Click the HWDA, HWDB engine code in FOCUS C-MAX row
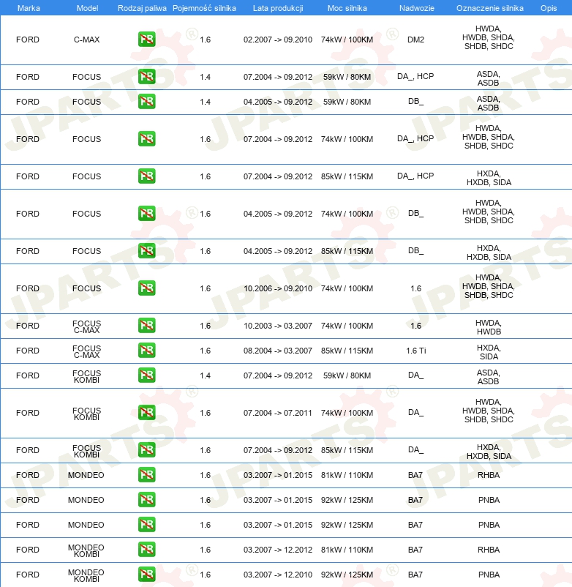The height and width of the screenshot is (587, 572). click(x=489, y=327)
